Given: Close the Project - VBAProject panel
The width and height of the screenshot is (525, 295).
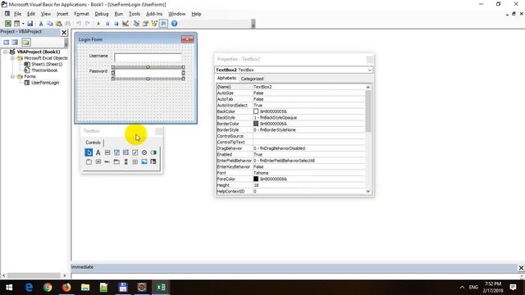Looking at the screenshot, I should click(64, 32).
